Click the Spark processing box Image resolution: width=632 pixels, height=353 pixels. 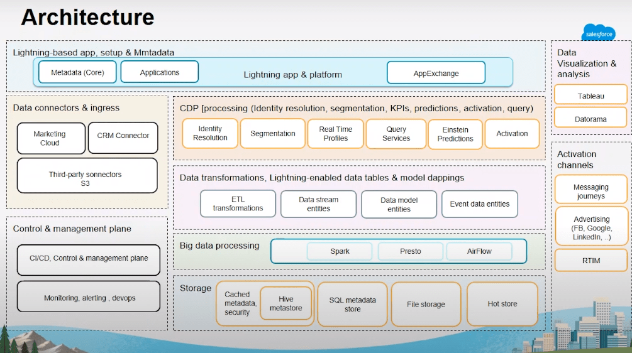point(340,251)
